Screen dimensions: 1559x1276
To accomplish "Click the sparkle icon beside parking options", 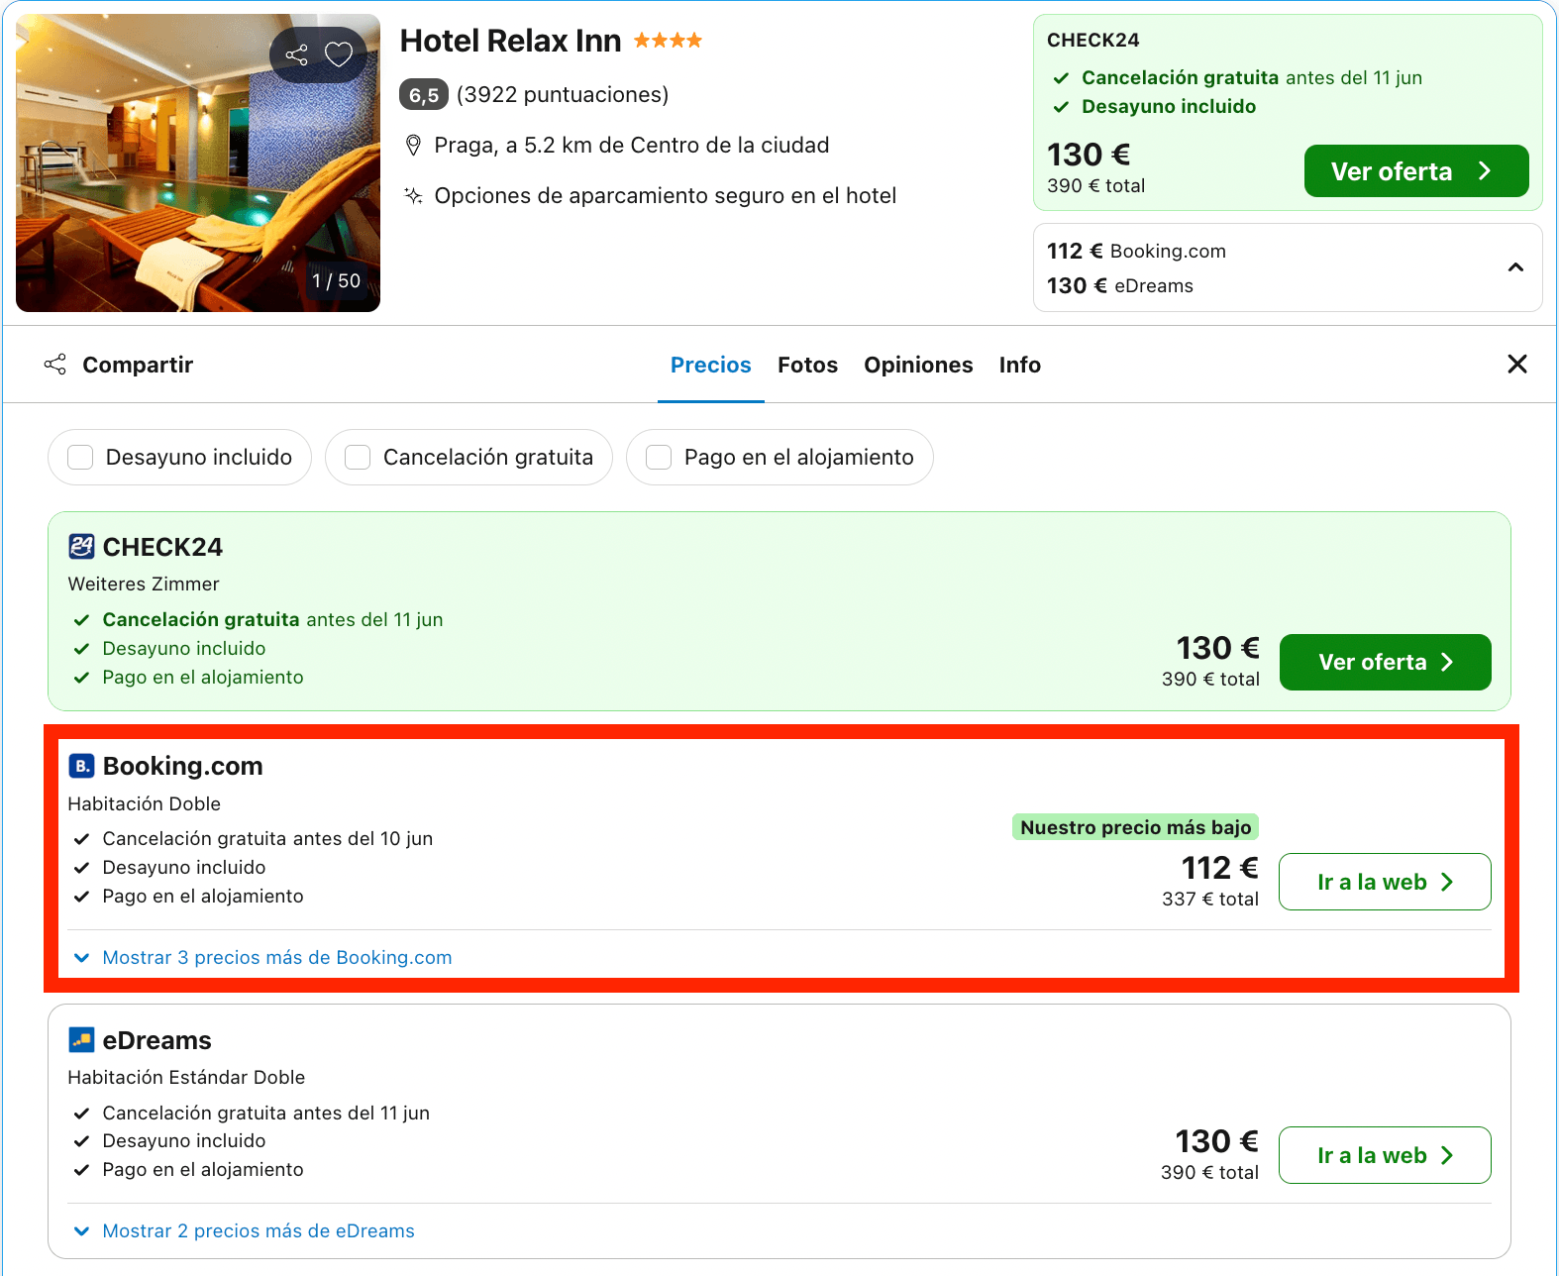I will (414, 195).
